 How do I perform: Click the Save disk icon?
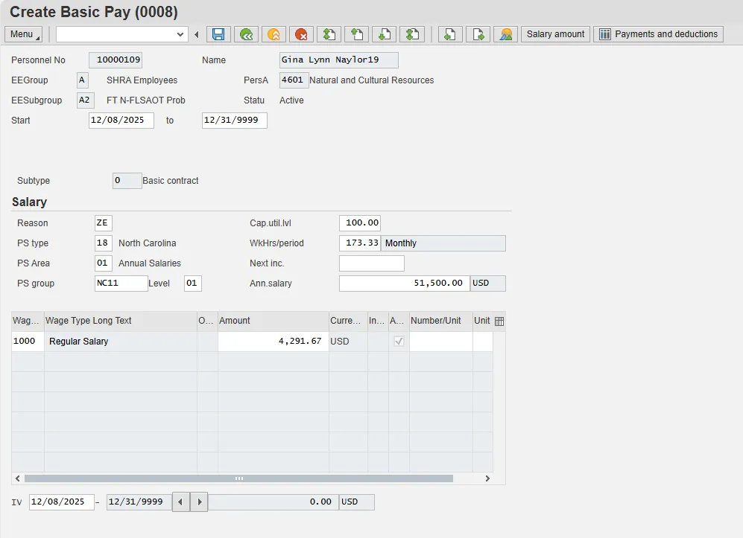tap(218, 34)
